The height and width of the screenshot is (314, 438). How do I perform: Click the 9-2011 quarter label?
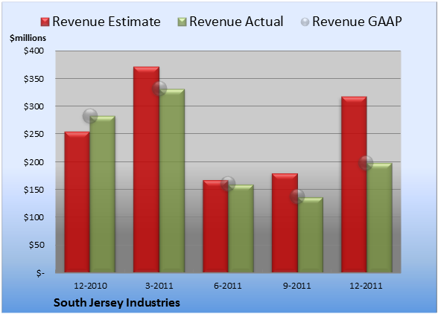pyautogui.click(x=297, y=286)
